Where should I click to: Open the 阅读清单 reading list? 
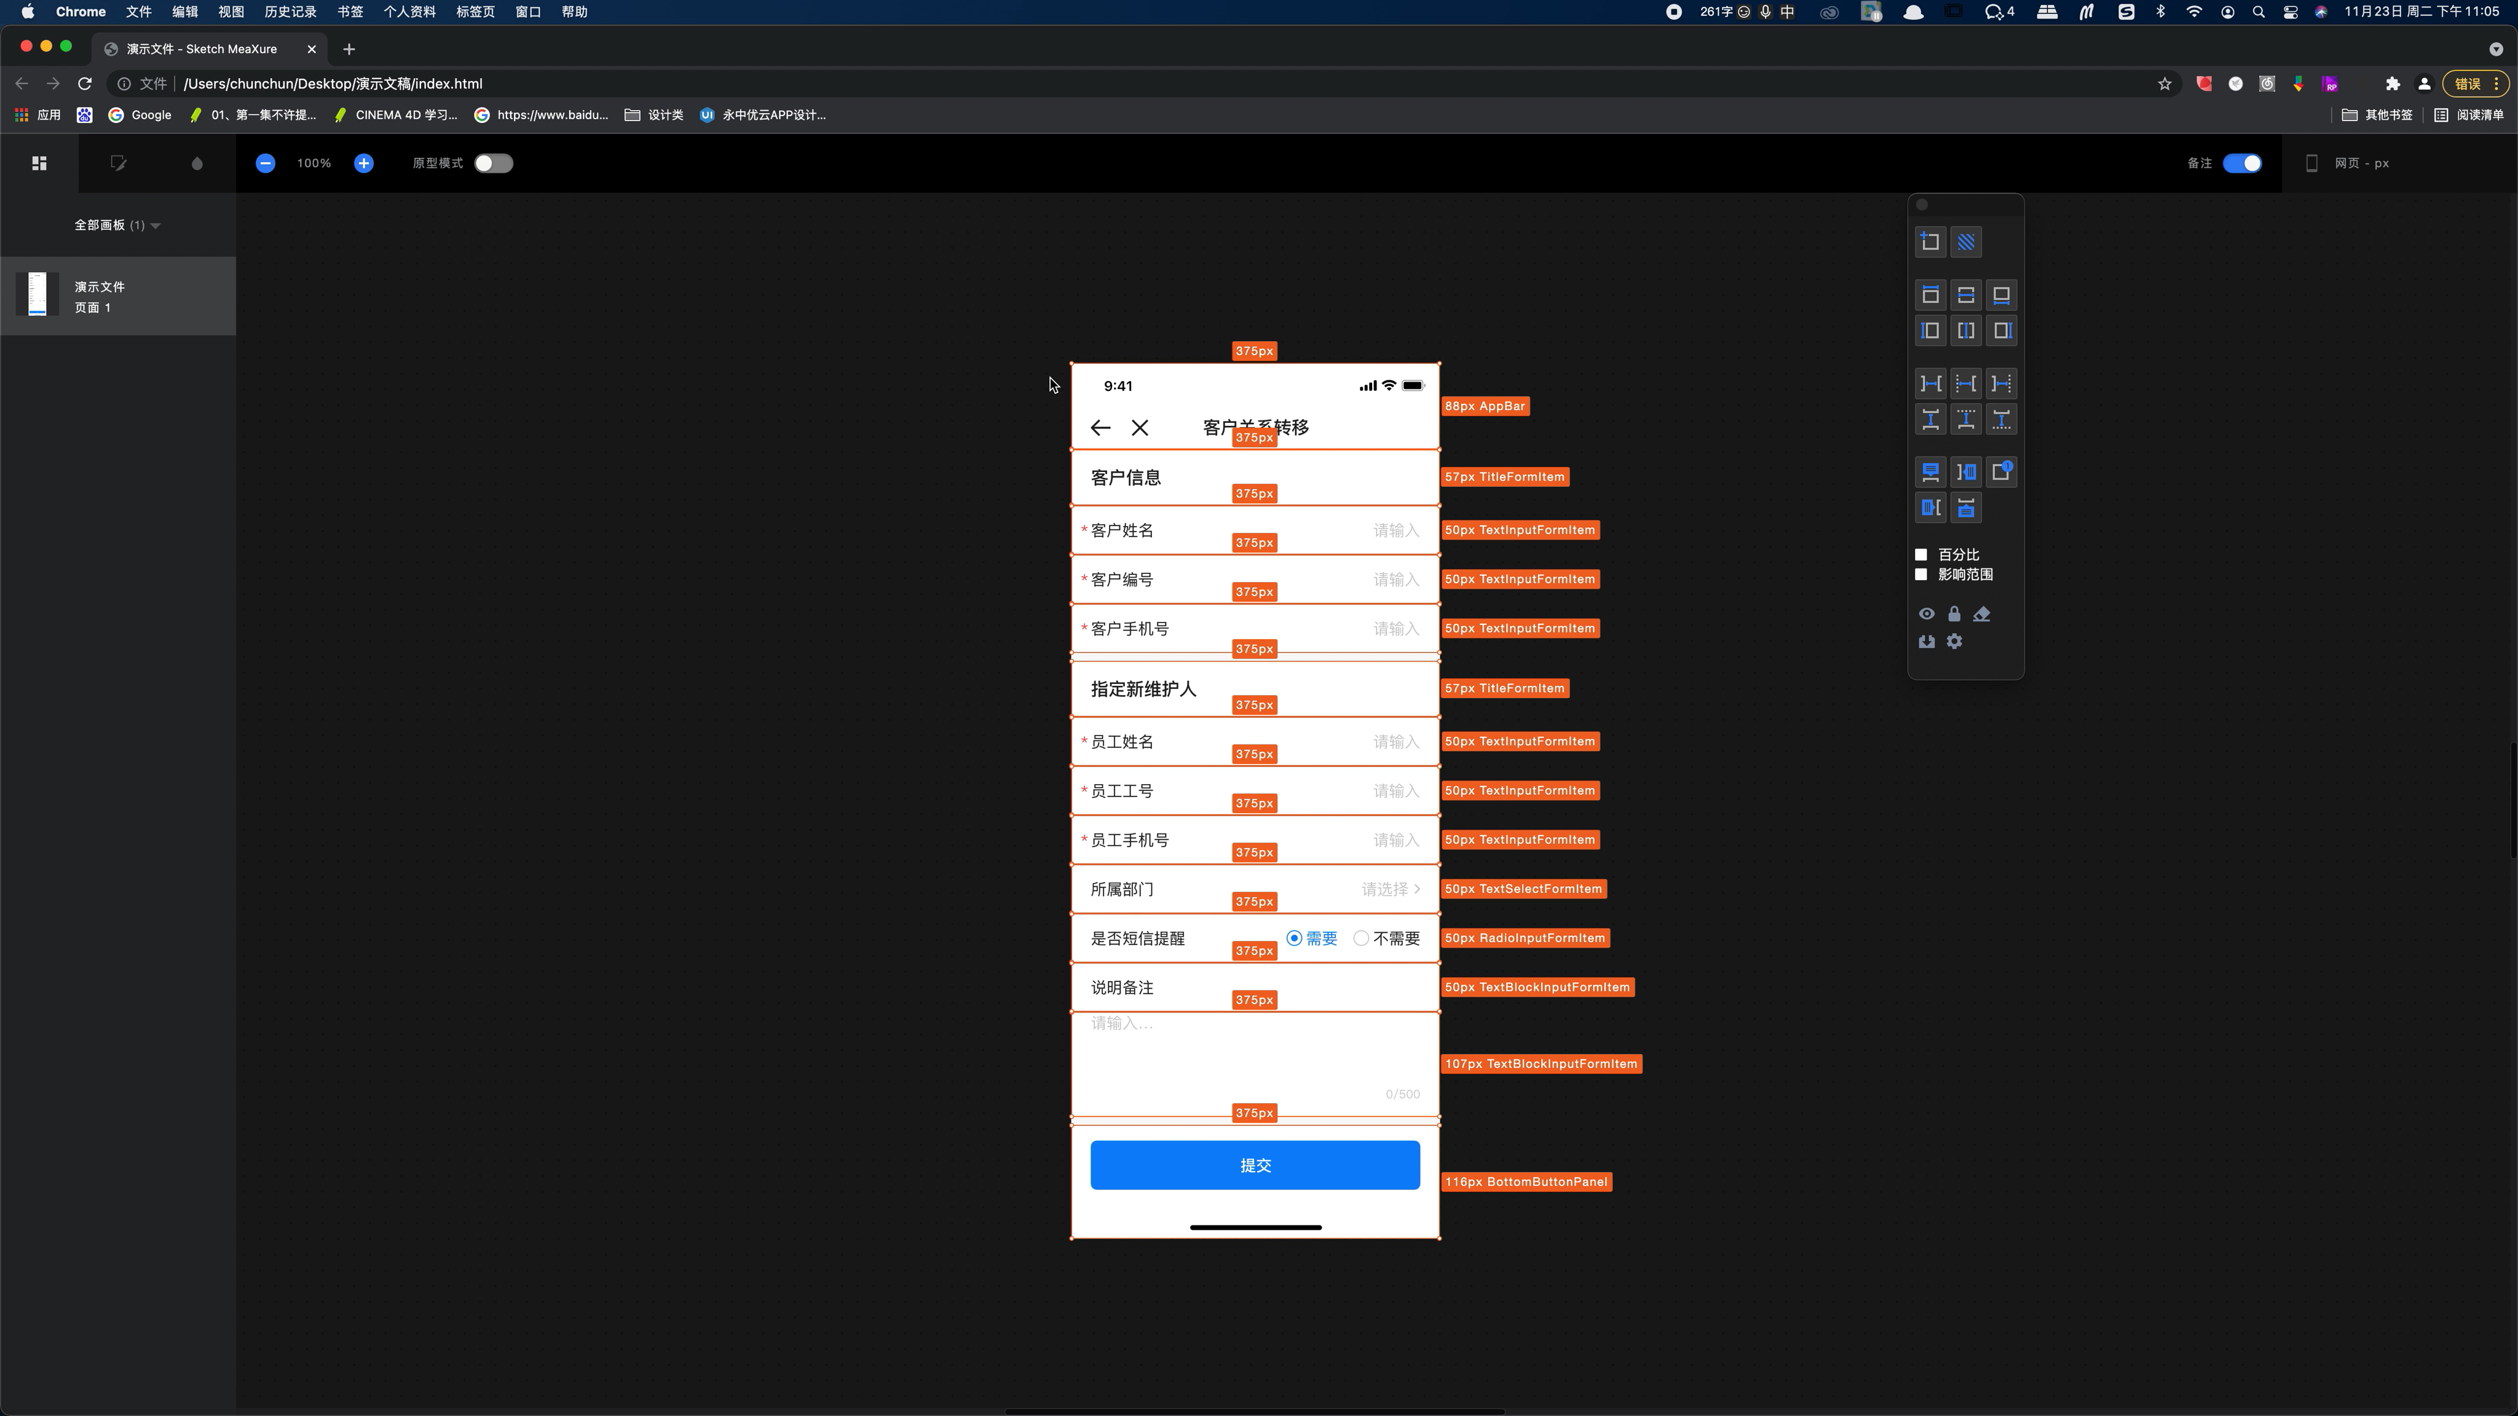[x=2469, y=114]
